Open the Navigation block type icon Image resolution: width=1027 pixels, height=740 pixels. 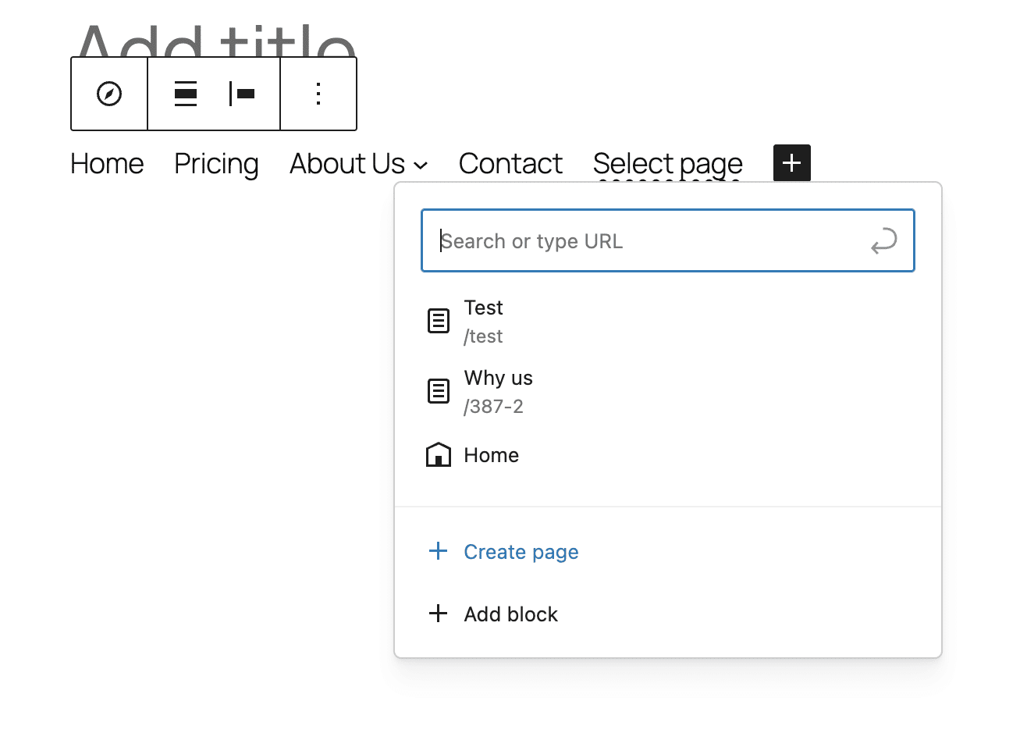(108, 94)
